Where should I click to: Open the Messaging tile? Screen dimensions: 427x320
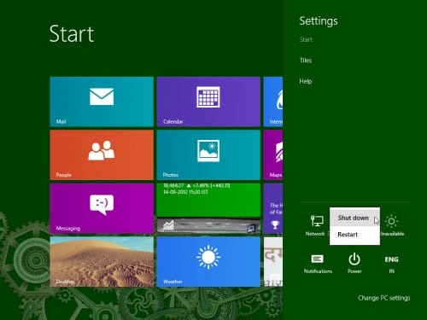[102, 208]
